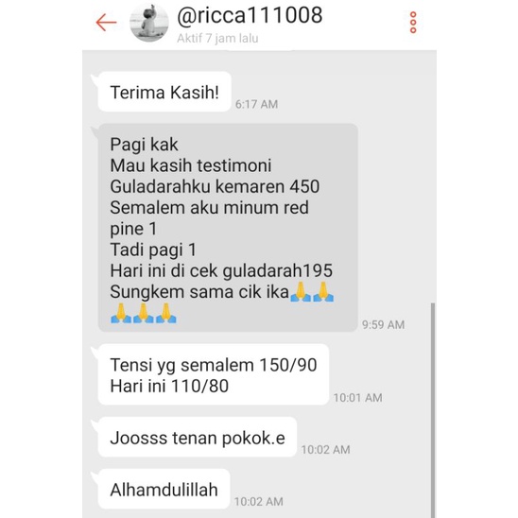Viewport: 518px width, 518px height.
Task: Select the "Pagi kak" testimonial message bubble
Action: point(228,228)
